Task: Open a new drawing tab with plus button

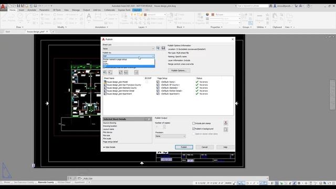Action: (53, 31)
